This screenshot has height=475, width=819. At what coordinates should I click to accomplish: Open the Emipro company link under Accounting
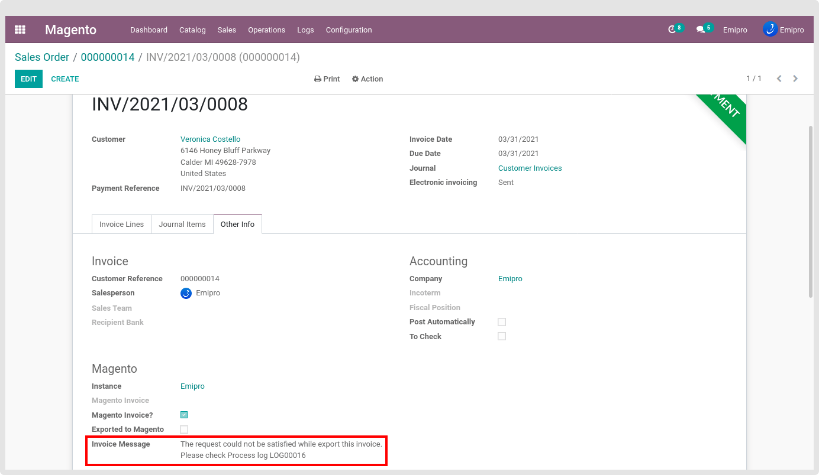(x=510, y=279)
